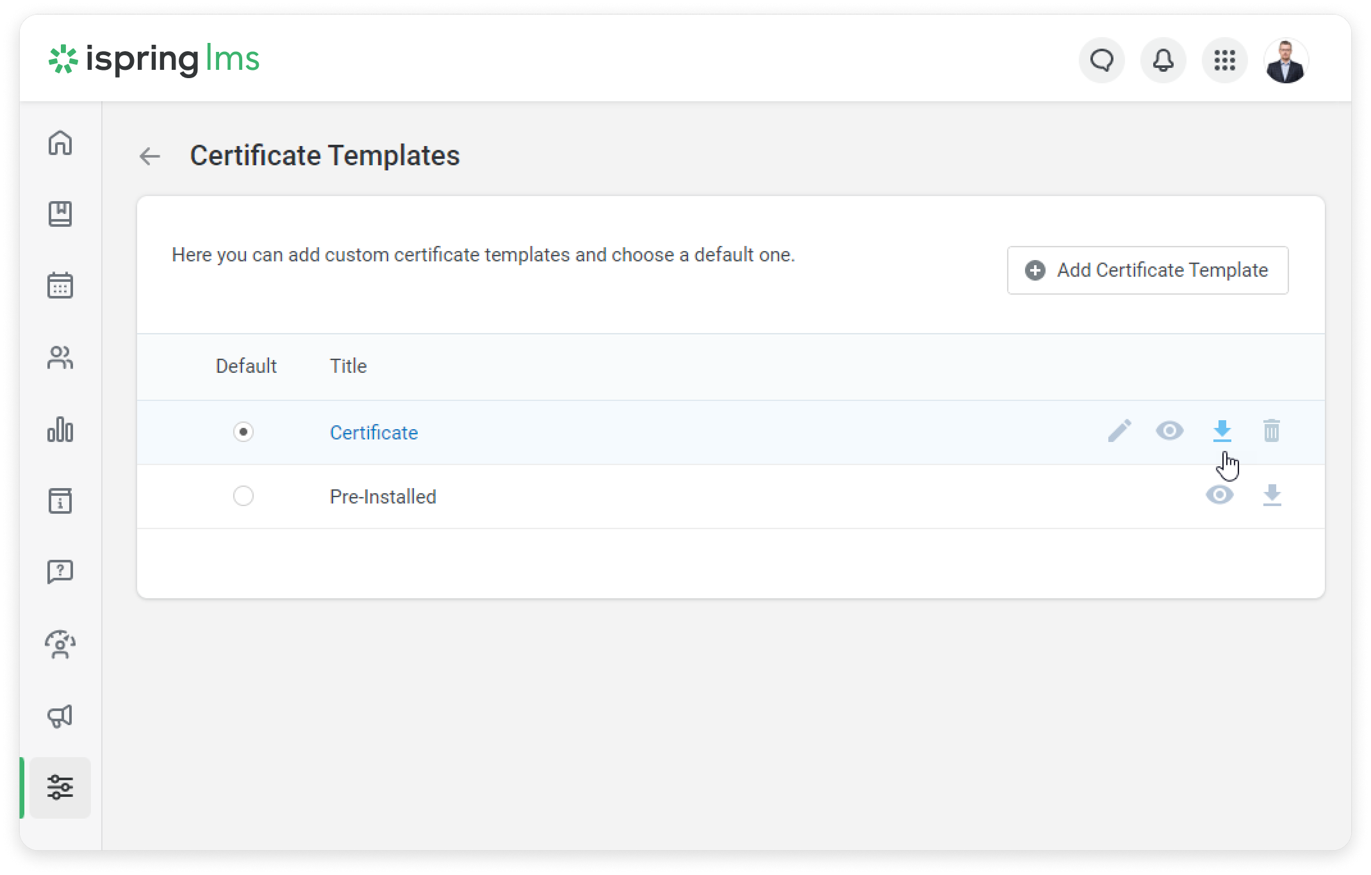Select Certificate as default template
1371x875 pixels.
[x=243, y=432]
